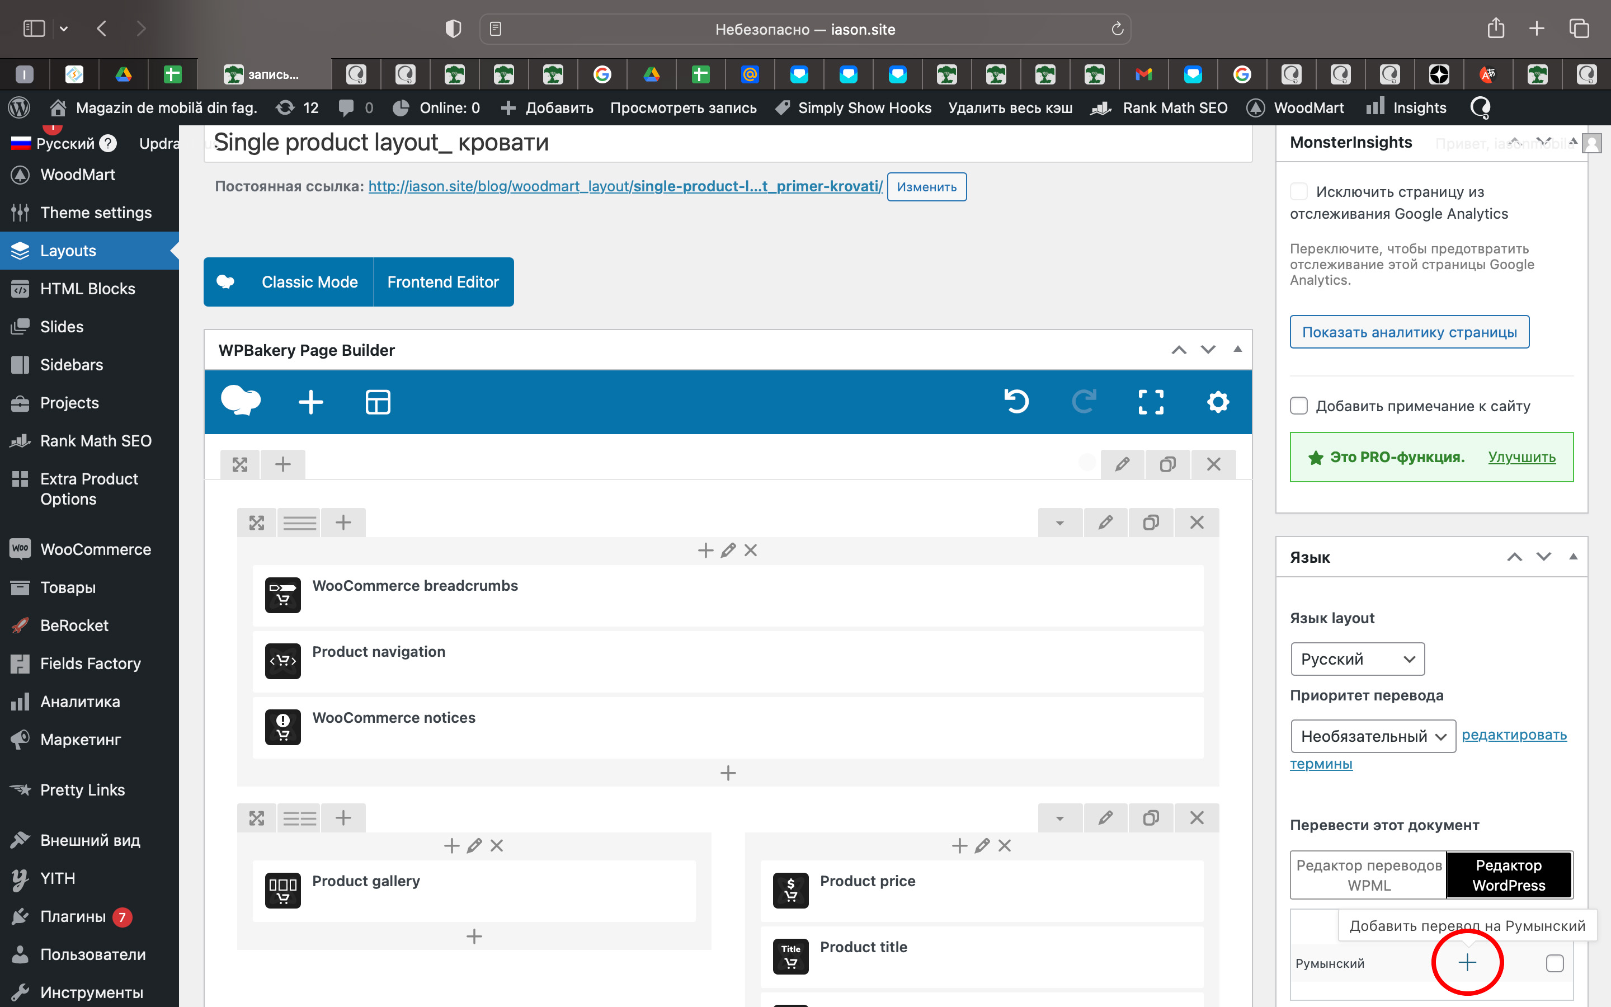Tick the Румынский duplicate checkbox
Screen dimensions: 1611x1007
coord(1555,963)
